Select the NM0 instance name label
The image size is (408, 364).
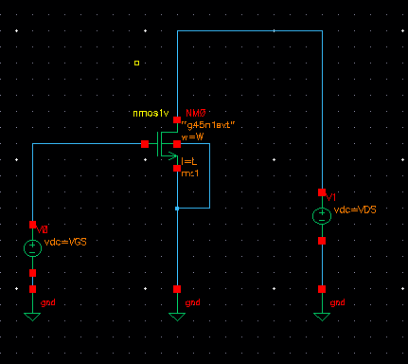click(x=196, y=113)
